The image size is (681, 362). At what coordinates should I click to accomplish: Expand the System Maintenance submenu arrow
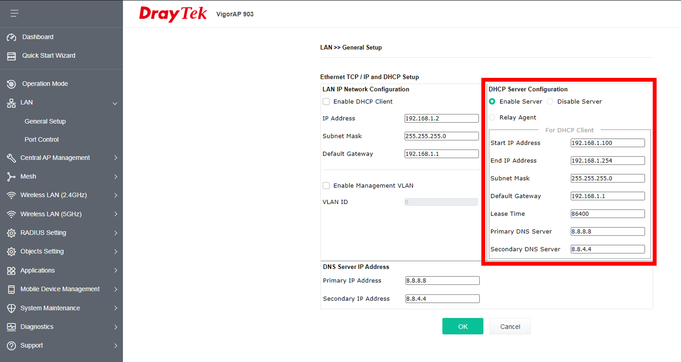pos(116,308)
